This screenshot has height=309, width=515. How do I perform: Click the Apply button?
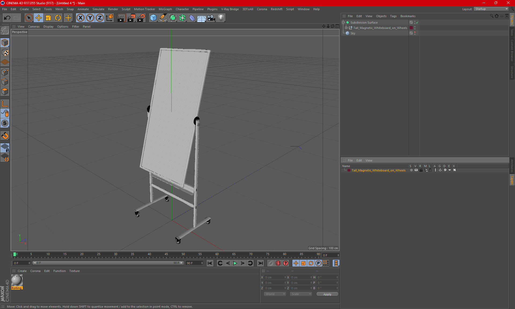click(x=327, y=294)
